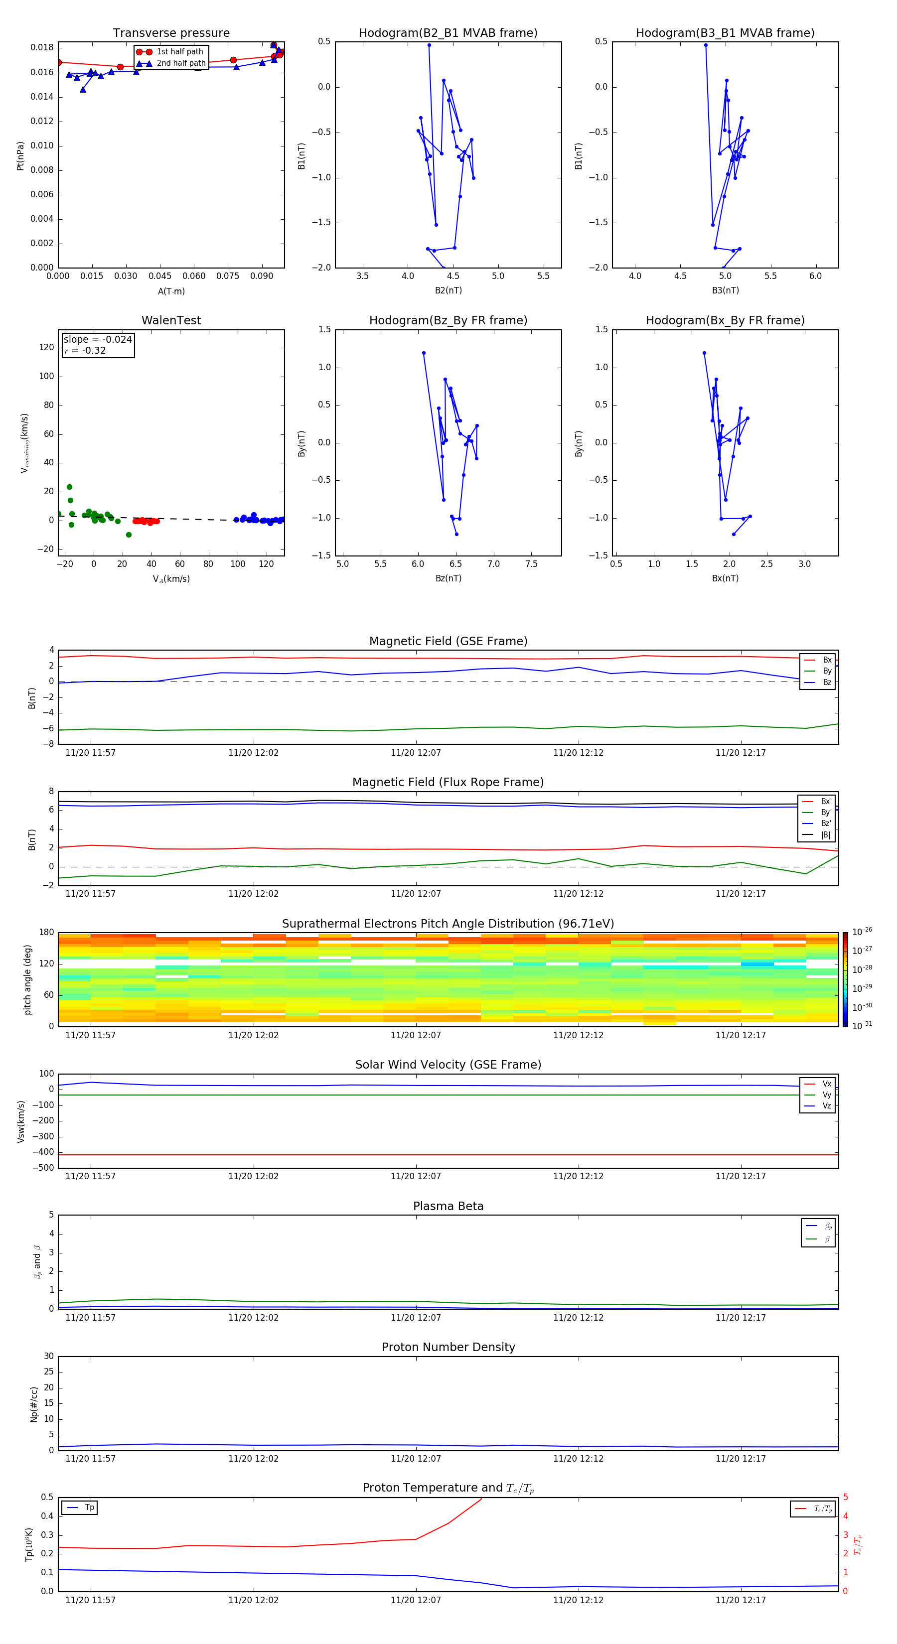Click the "Suprathermal Electrons Pitch Angle Distribution" title
The width and height of the screenshot is (897, 1644).
pos(448,924)
